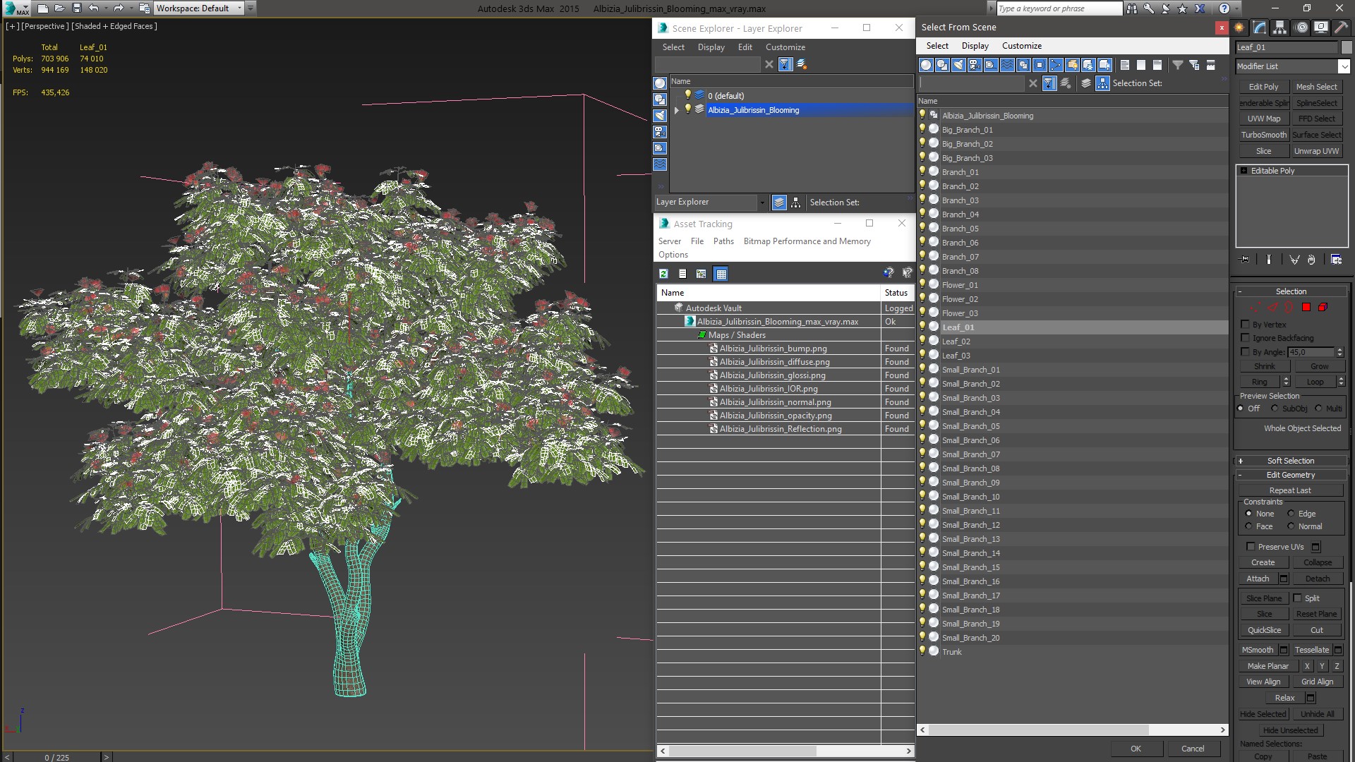Toggle Display Geometry filter in Select From Scene

[x=926, y=65]
